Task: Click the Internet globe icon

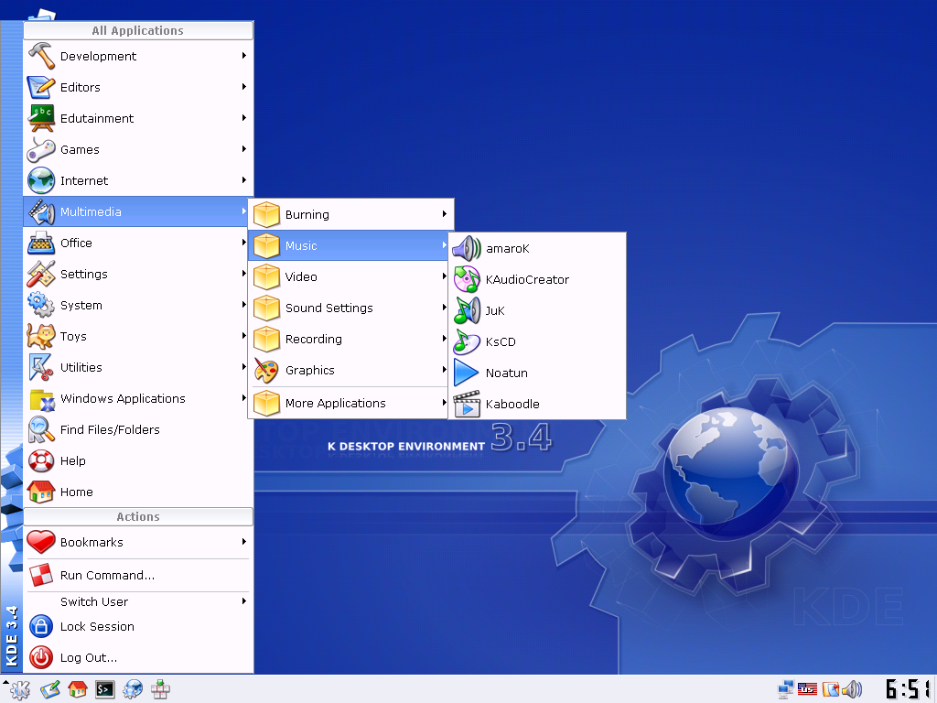Action: (41, 180)
